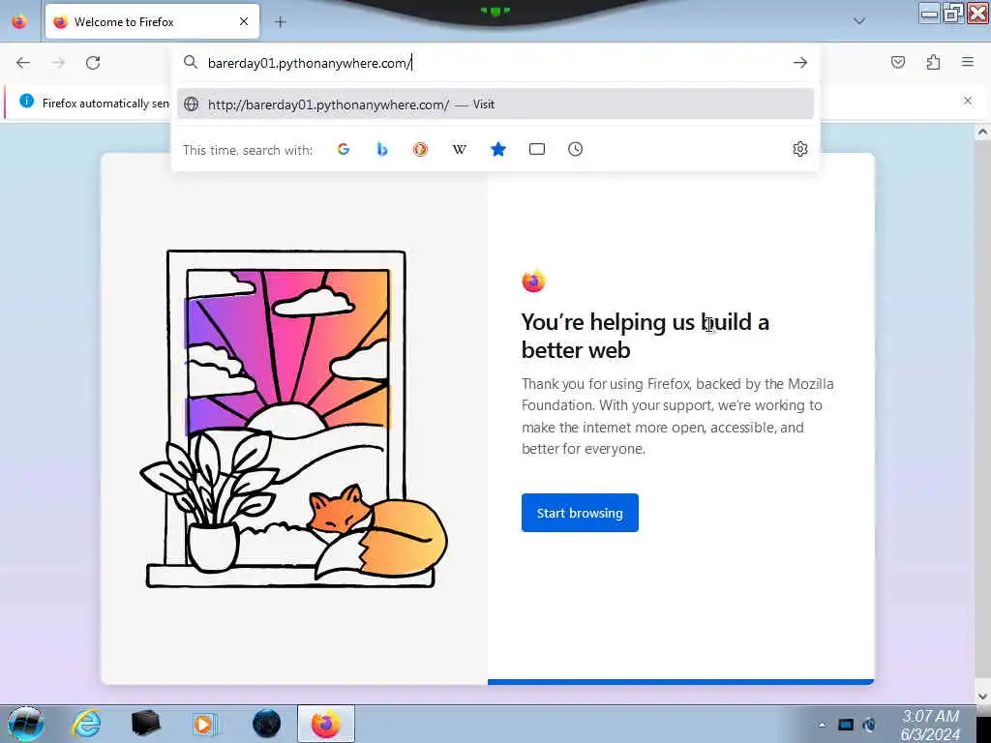
Task: Search history this time
Action: (576, 149)
